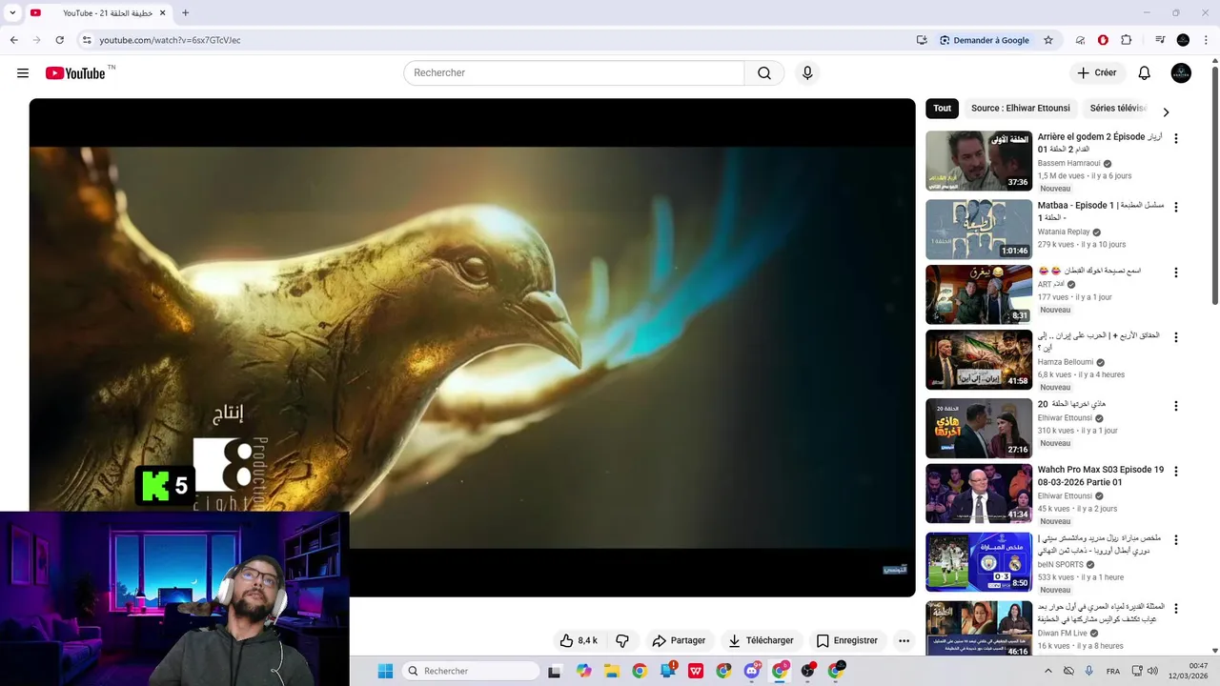Image resolution: width=1220 pixels, height=686 pixels.
Task: Click the FRA keyboard language indicator
Action: [1113, 671]
